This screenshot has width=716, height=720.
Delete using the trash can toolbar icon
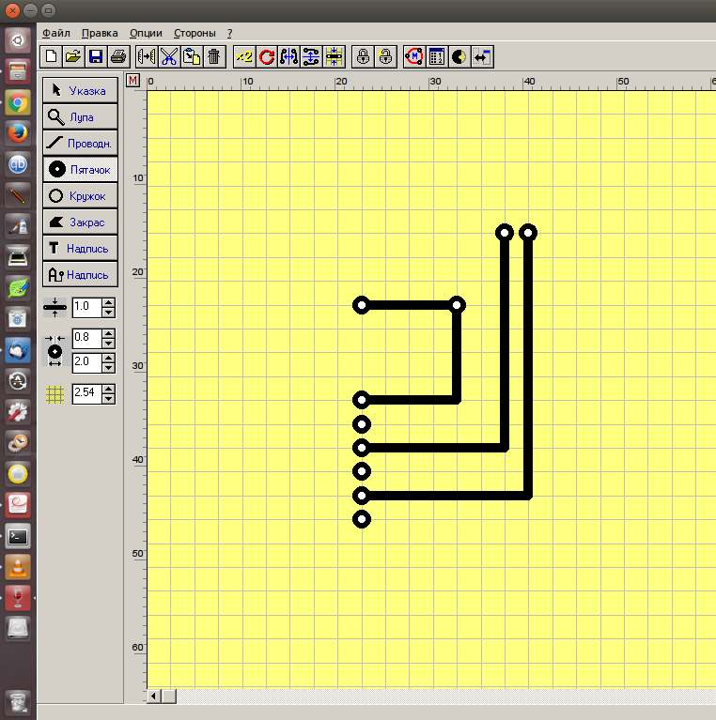(x=214, y=57)
